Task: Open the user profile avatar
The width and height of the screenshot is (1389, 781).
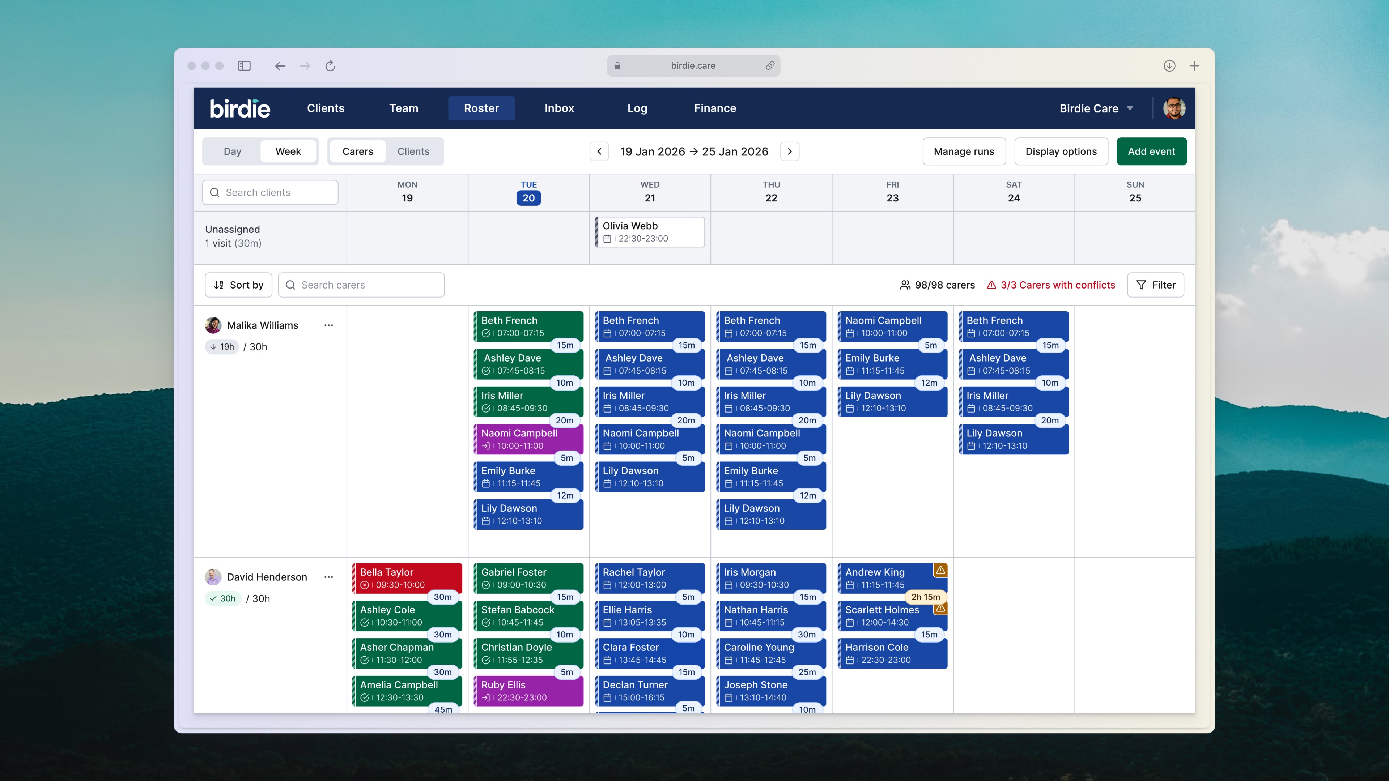Action: pos(1174,108)
